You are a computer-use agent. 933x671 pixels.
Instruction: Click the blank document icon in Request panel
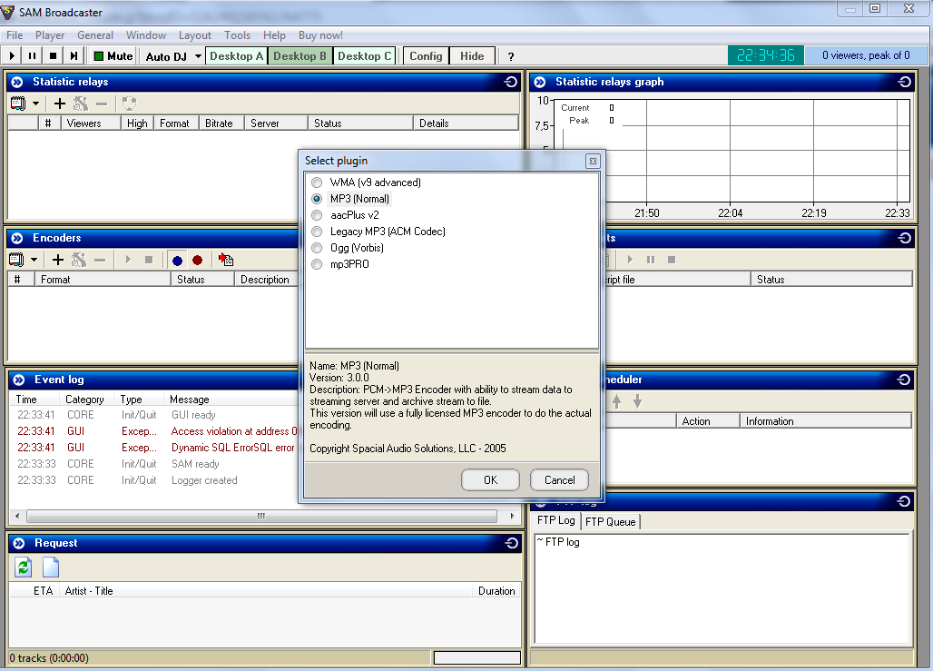click(51, 567)
